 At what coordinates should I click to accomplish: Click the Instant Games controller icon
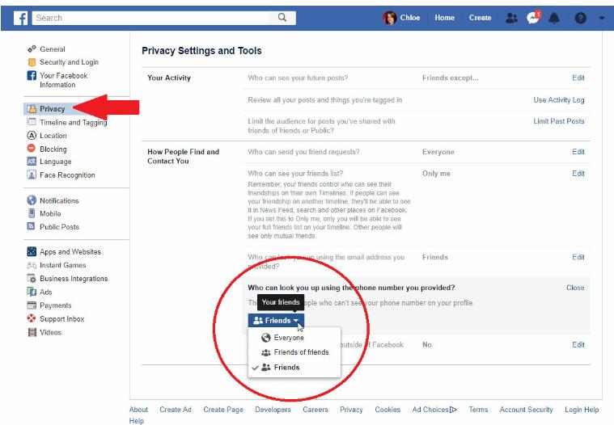[32, 265]
